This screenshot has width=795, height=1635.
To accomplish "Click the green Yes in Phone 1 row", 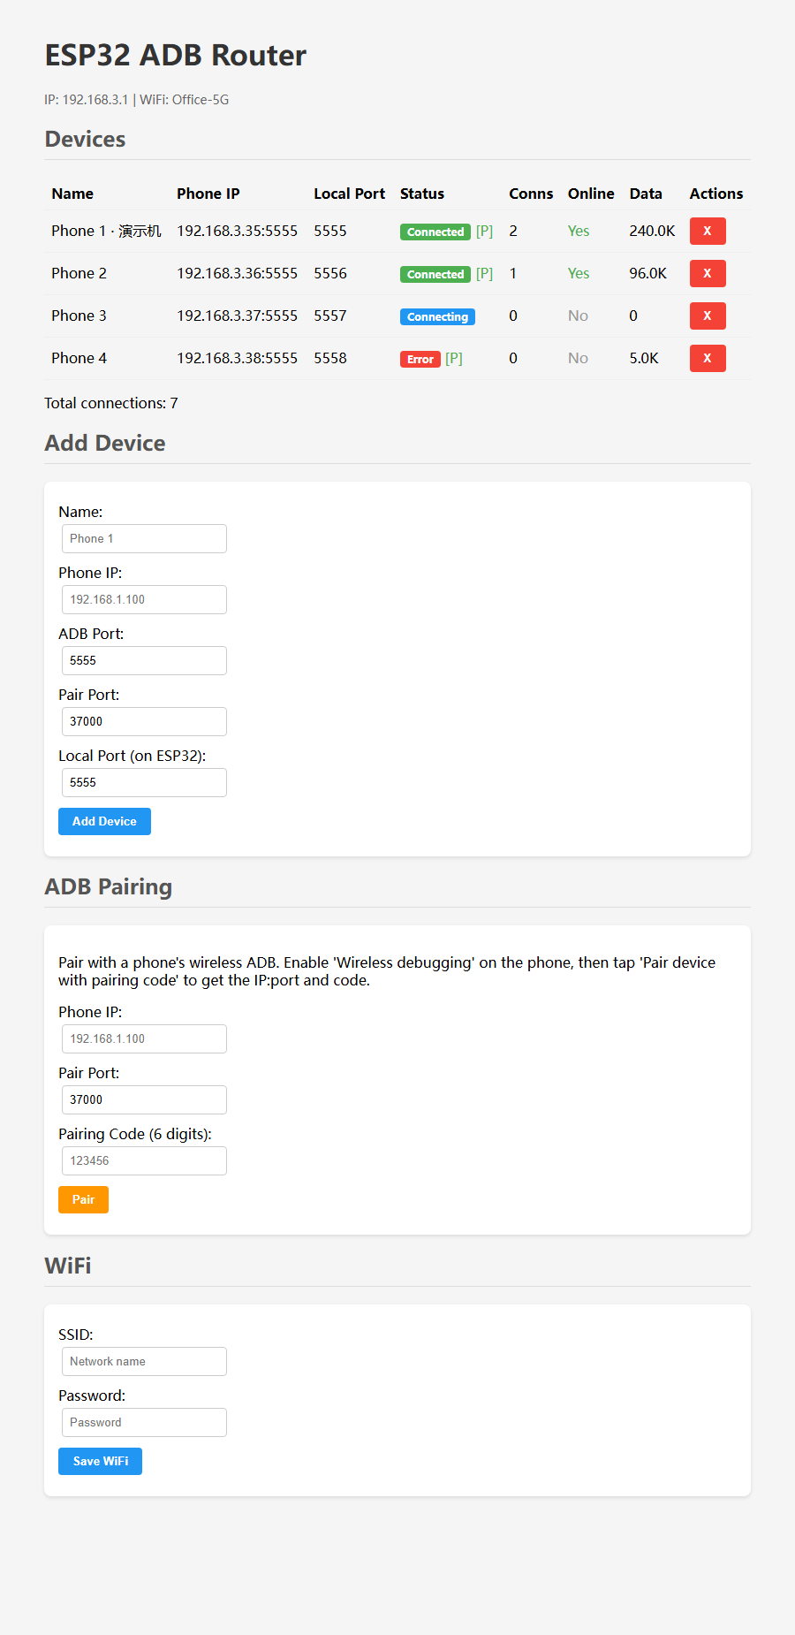I will coord(579,231).
